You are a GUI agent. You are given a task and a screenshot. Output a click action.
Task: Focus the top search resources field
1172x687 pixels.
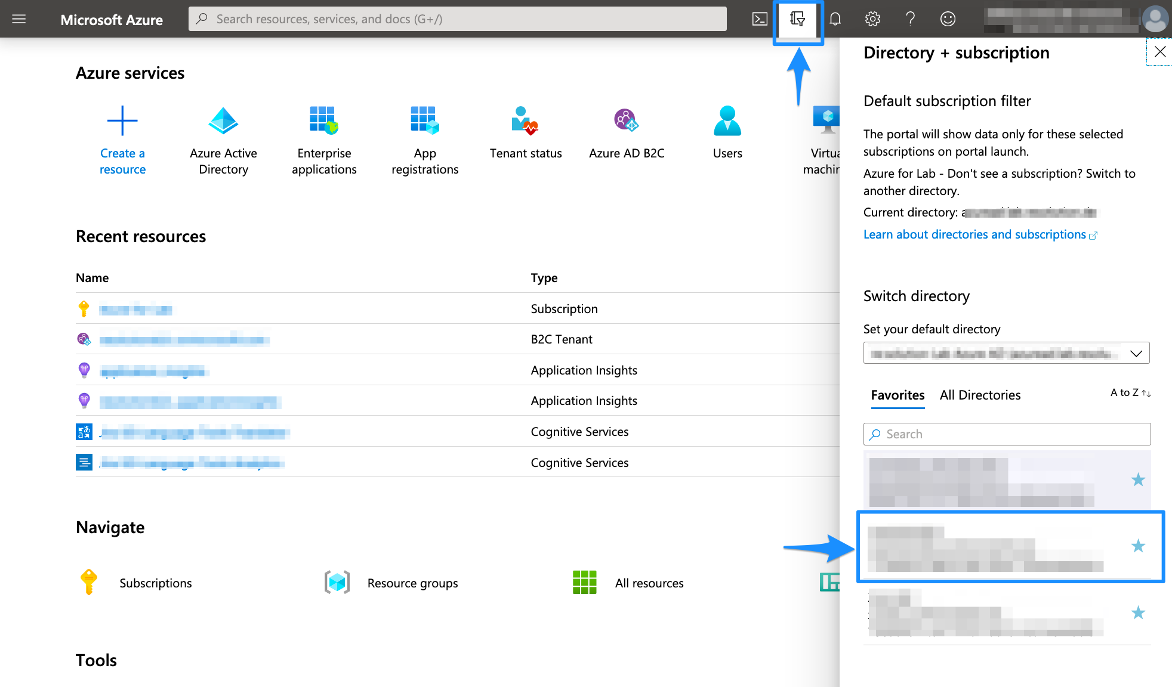tap(458, 18)
